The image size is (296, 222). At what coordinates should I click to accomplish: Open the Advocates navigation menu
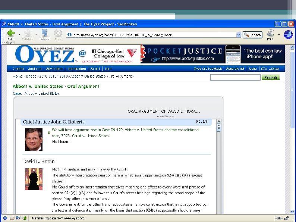pyautogui.click(x=54, y=69)
